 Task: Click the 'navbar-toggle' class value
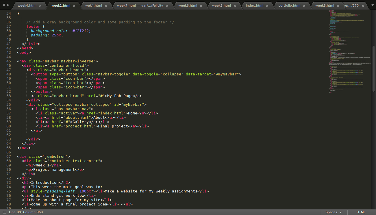113,74
